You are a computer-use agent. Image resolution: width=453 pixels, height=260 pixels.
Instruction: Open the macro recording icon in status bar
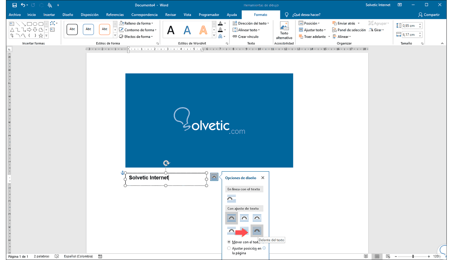tap(100, 256)
